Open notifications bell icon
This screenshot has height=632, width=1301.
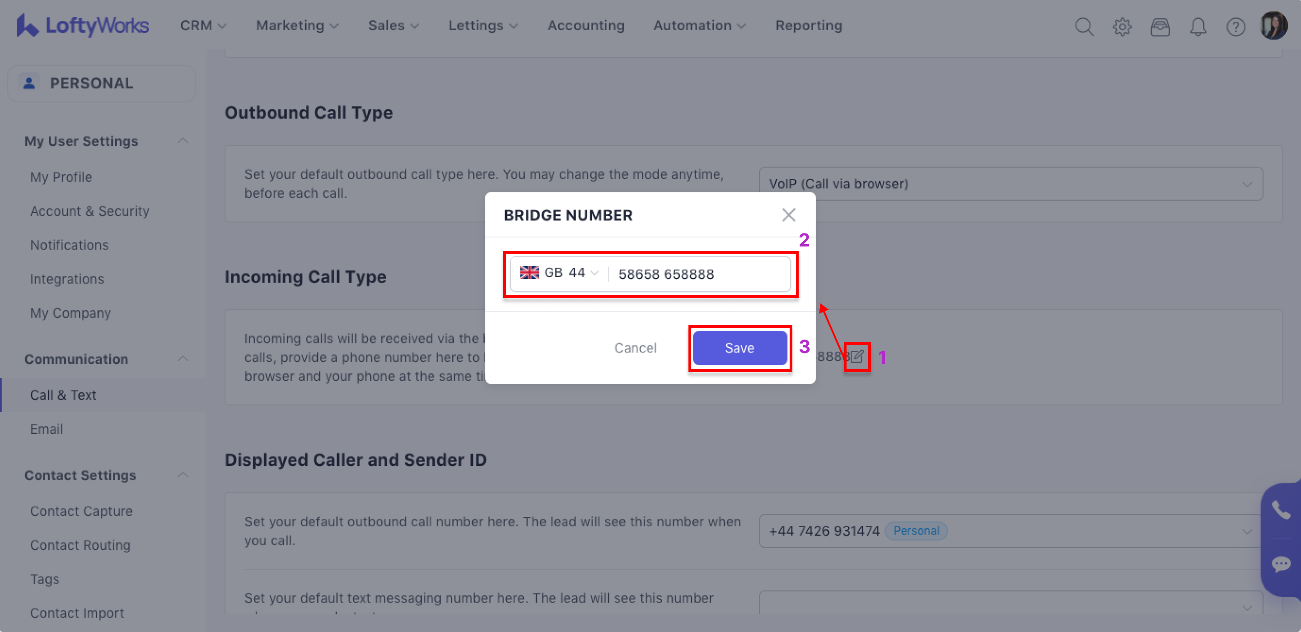click(x=1198, y=26)
